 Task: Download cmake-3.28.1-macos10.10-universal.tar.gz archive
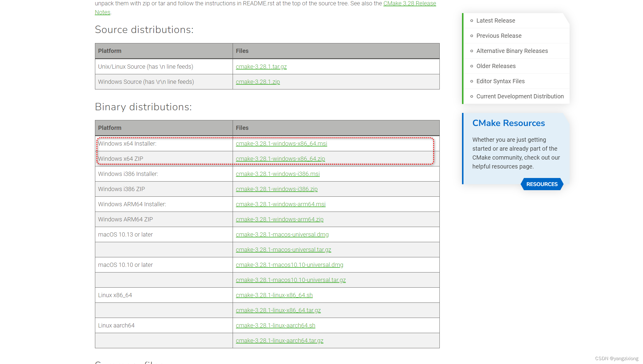pos(291,280)
